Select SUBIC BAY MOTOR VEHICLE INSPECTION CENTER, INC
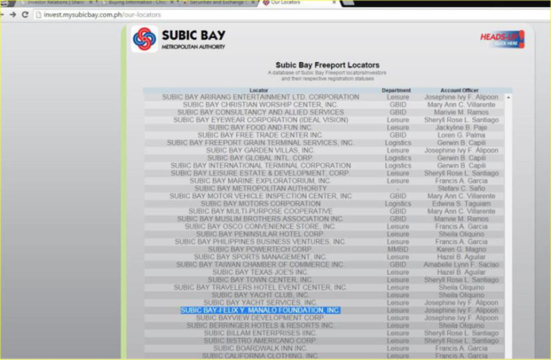This screenshot has width=551, height=360. tap(260, 196)
